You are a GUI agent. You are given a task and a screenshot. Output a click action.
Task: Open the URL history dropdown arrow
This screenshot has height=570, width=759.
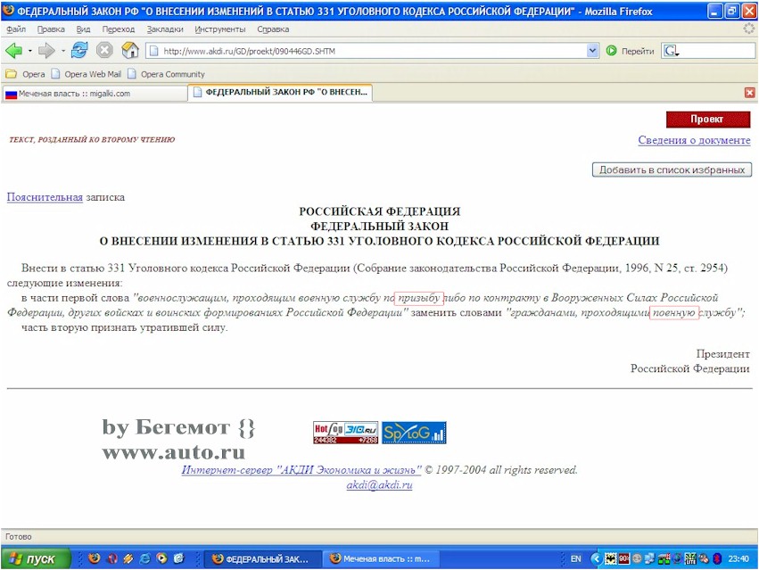point(593,51)
